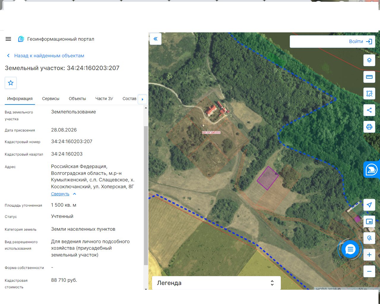Image resolution: width=380 pixels, height=304 pixels.
Task: Open the Объекты tab
Action: click(x=77, y=99)
